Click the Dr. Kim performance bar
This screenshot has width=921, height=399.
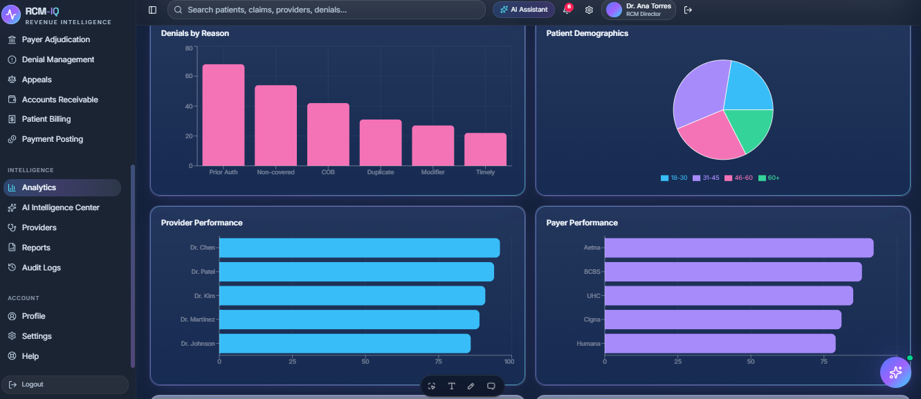352,296
